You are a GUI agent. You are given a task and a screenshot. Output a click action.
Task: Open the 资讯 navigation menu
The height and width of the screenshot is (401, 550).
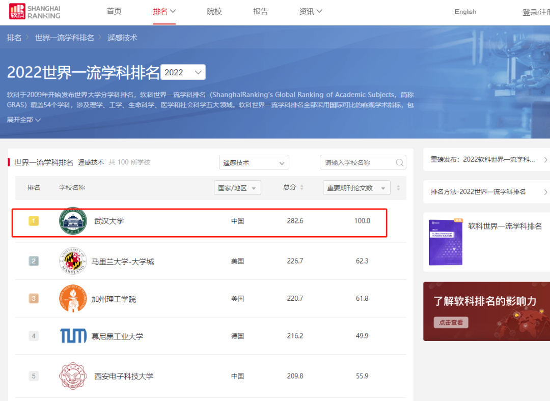point(311,12)
